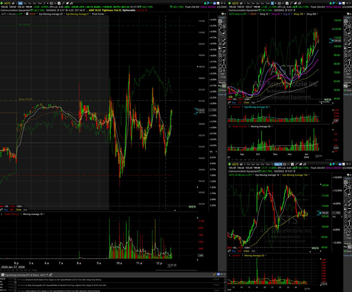This screenshot has height=292, width=352.
Task: Toggle Rpt checkbox in daily chart's toolbar
Action: 345,74
